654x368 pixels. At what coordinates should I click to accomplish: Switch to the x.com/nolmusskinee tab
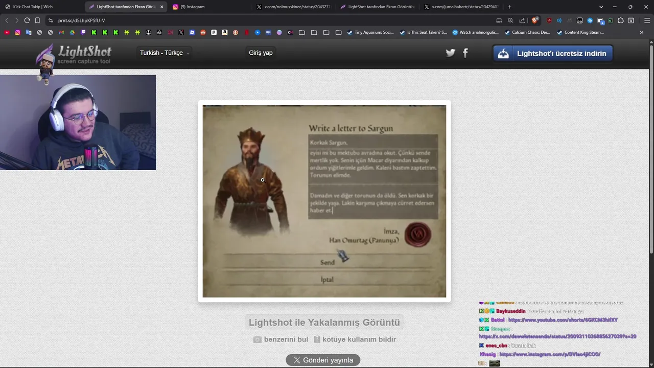294,7
